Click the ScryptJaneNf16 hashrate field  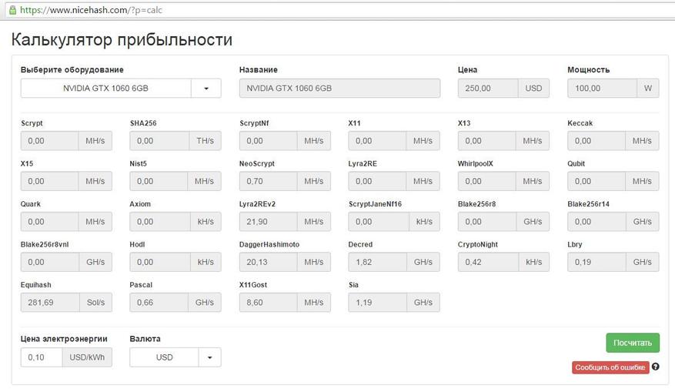tap(379, 222)
